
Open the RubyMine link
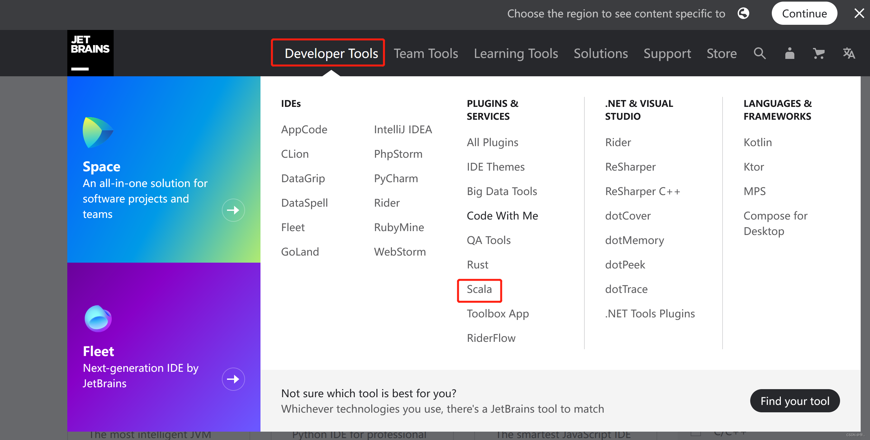[x=399, y=227]
